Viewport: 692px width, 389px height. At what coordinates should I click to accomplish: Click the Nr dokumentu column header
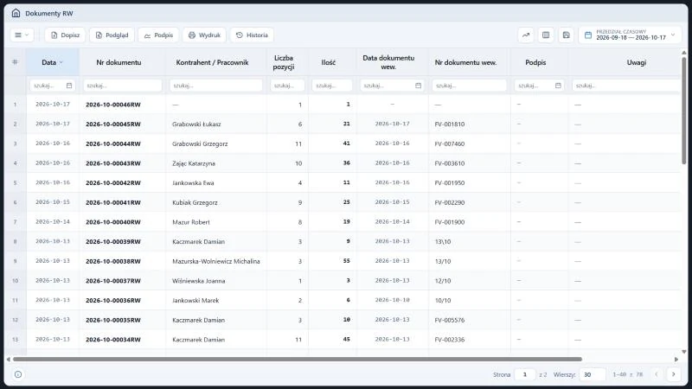point(119,62)
